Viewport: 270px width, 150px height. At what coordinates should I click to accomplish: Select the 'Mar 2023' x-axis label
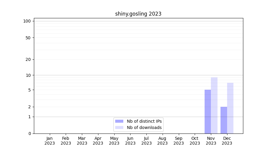(x=82, y=141)
